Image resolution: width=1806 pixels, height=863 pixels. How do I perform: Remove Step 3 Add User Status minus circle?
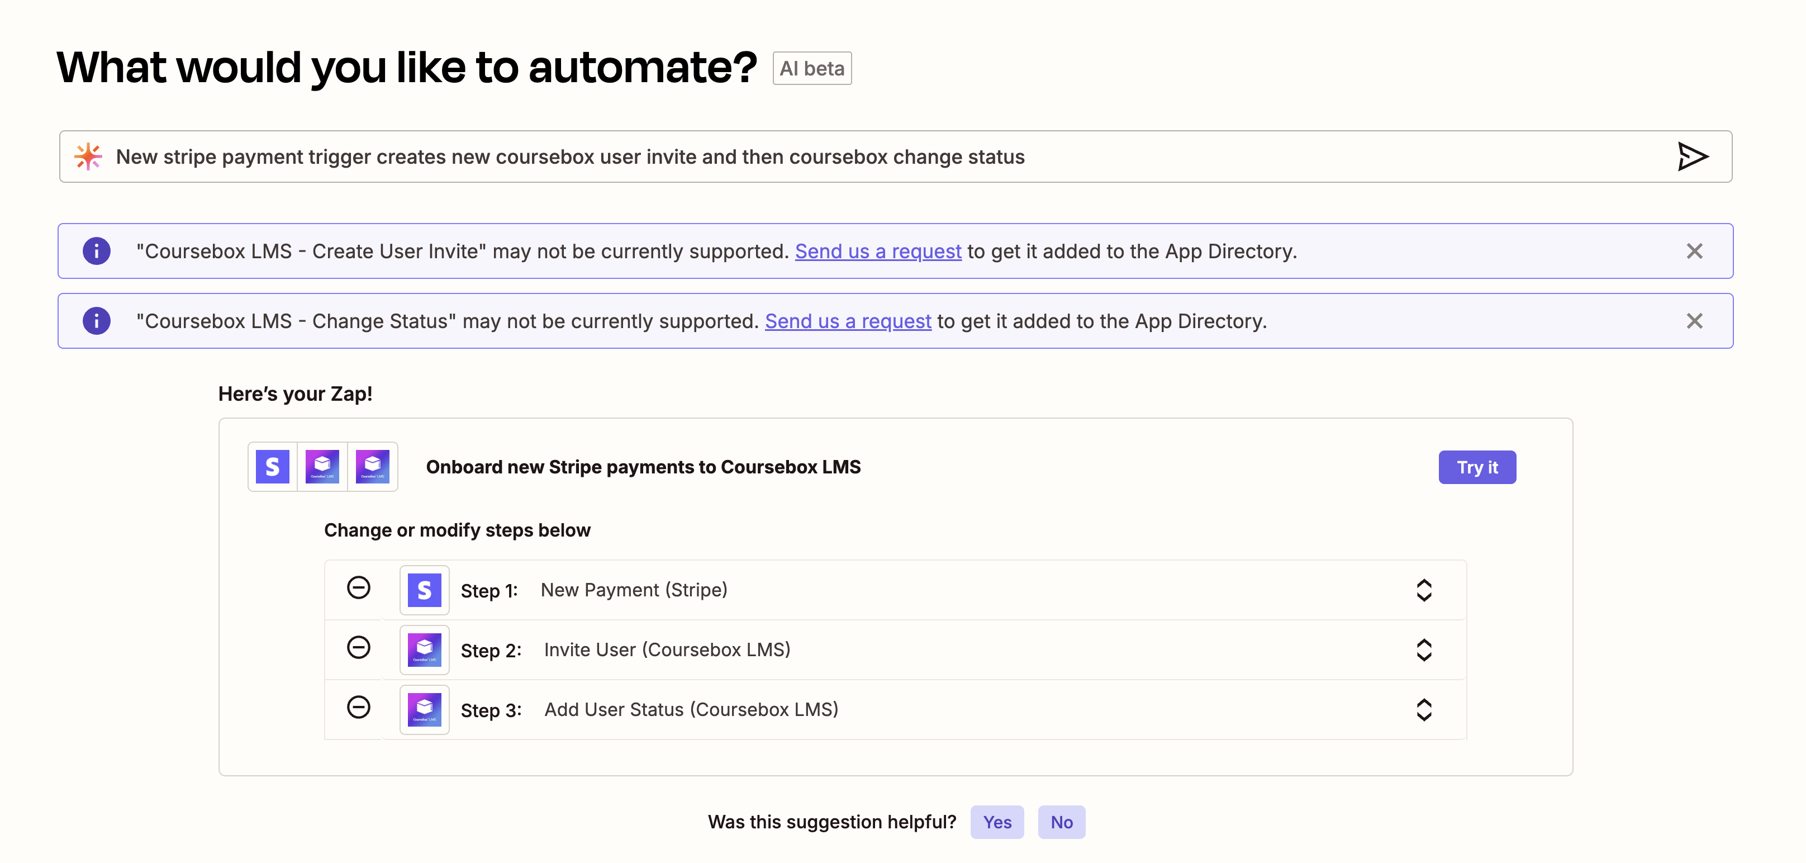(358, 706)
